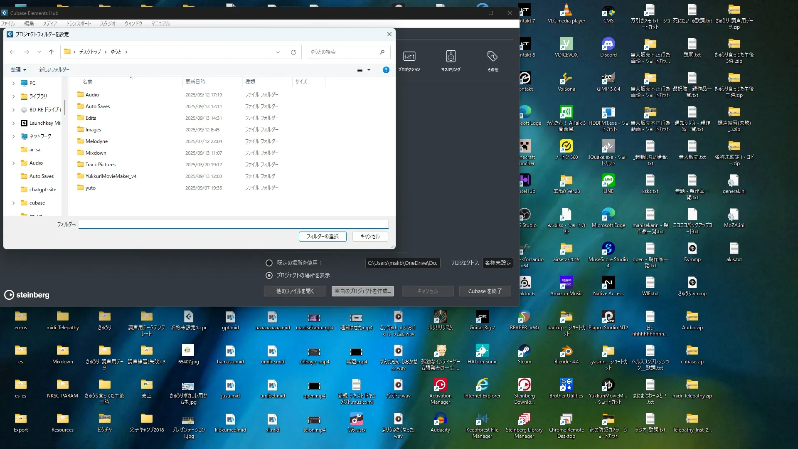Screen dimensions: 798x449
Task: Click the フォルダーの選択 button
Action: click(323, 236)
